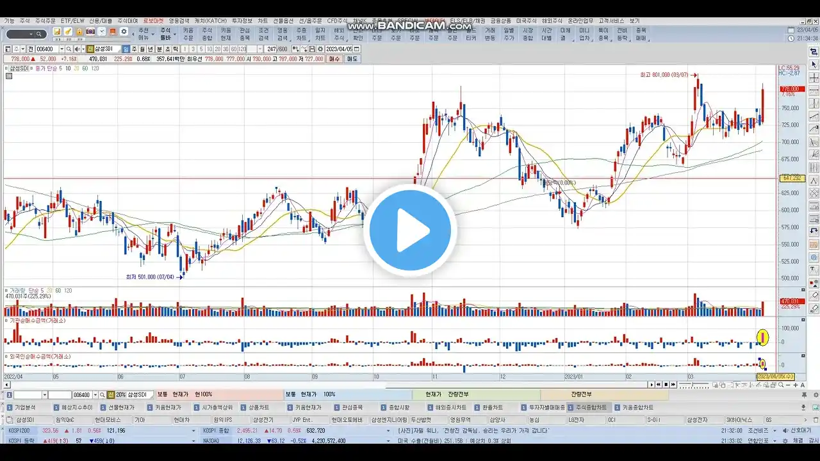
Task: Open the 미니업차 toolbar dropdown
Action: pos(586,34)
